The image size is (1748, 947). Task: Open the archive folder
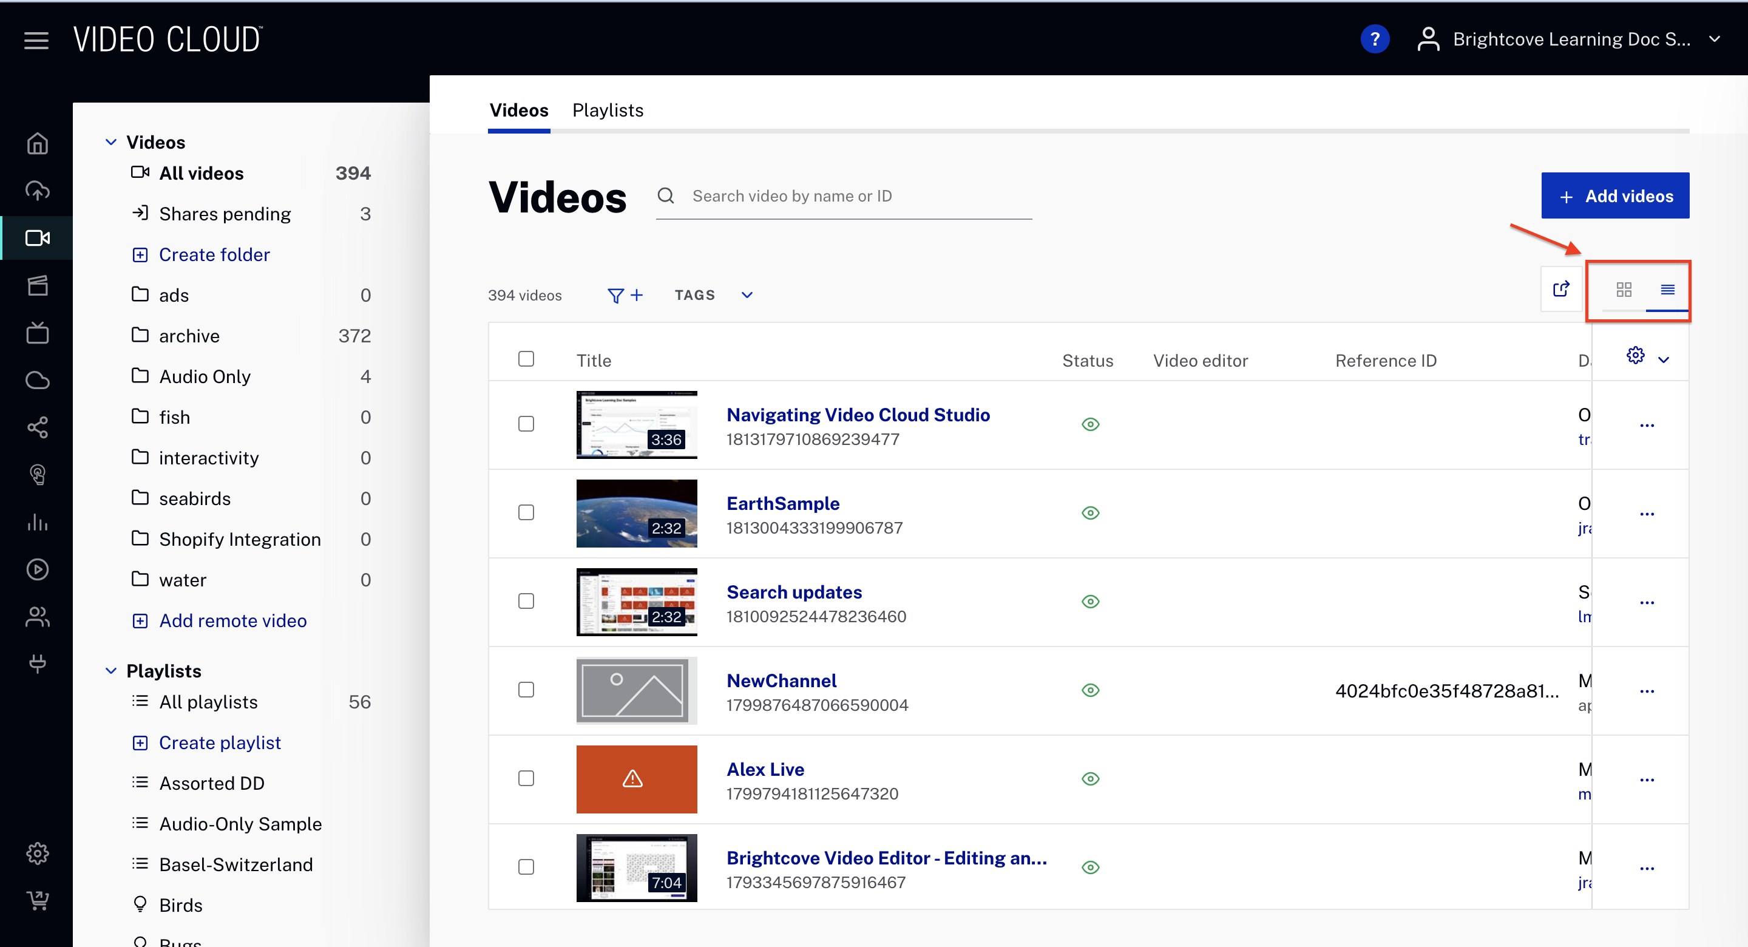(189, 336)
